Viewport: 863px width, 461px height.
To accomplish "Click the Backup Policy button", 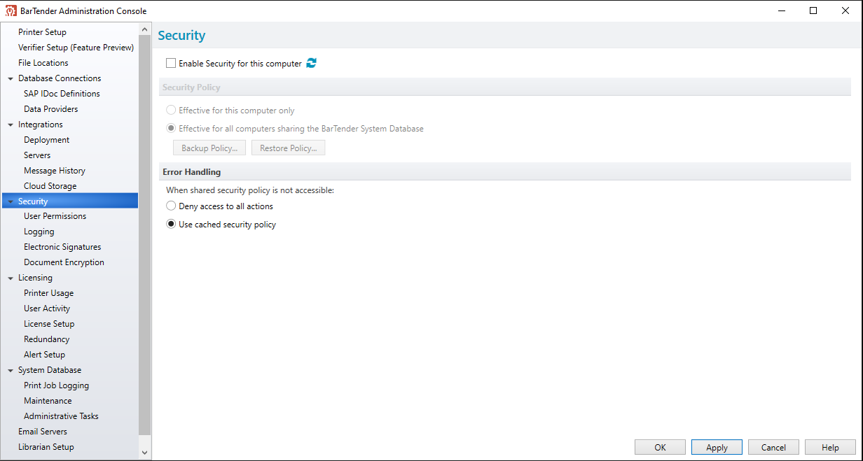I will pyautogui.click(x=209, y=148).
